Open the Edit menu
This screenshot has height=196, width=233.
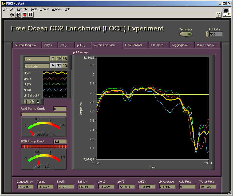click(12, 9)
